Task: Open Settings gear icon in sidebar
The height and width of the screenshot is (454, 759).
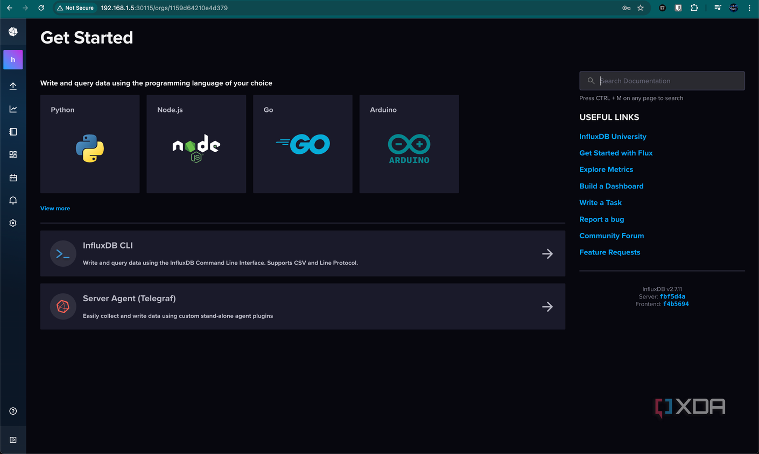Action: (x=13, y=223)
